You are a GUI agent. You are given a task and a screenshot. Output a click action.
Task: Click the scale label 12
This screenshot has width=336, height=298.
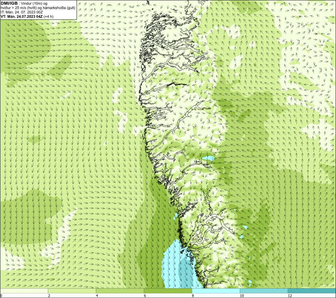pos(290,296)
